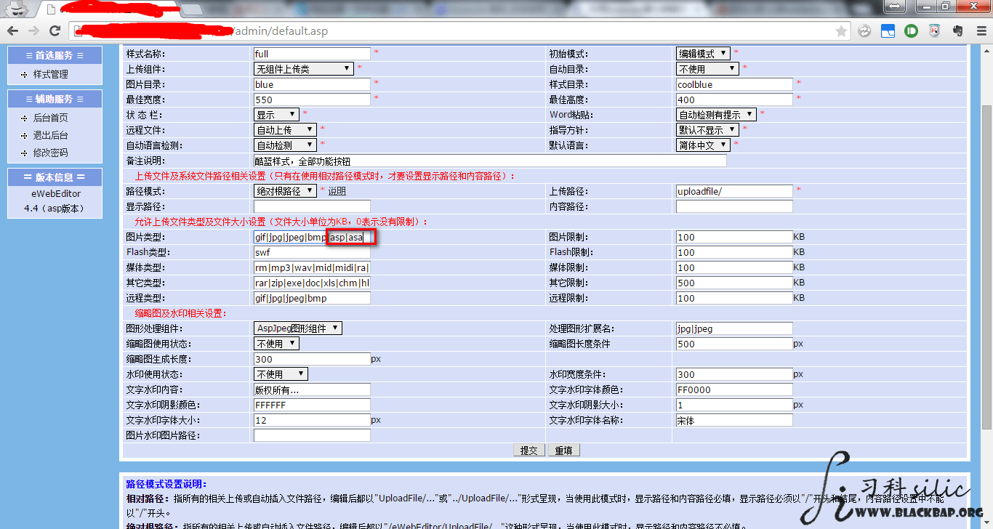This screenshot has height=529, width=993.
Task: Click the blue window extension icon
Action: pyautogui.click(x=888, y=31)
